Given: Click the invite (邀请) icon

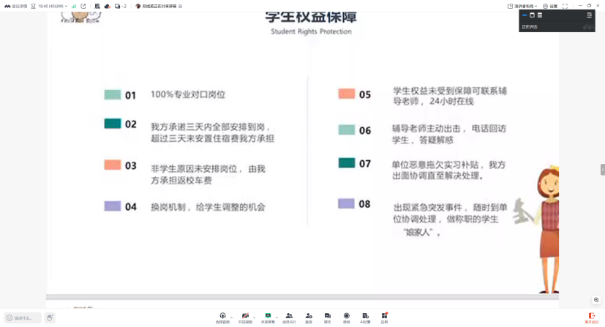Looking at the screenshot, I should tap(309, 317).
